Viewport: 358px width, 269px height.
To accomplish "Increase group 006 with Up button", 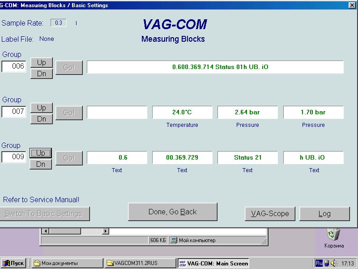I will click(42, 62).
